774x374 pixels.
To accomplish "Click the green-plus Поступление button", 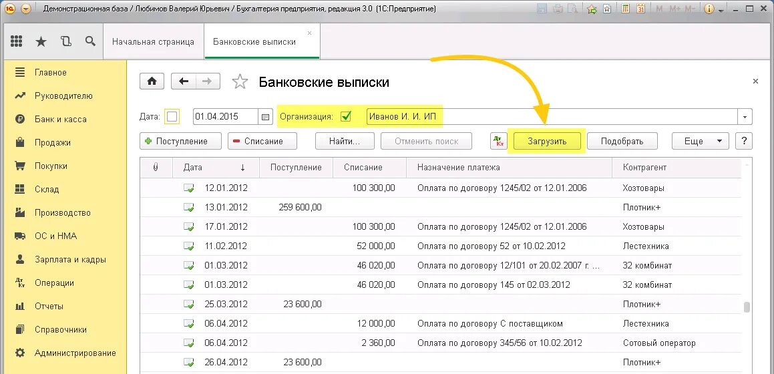I will (x=181, y=141).
